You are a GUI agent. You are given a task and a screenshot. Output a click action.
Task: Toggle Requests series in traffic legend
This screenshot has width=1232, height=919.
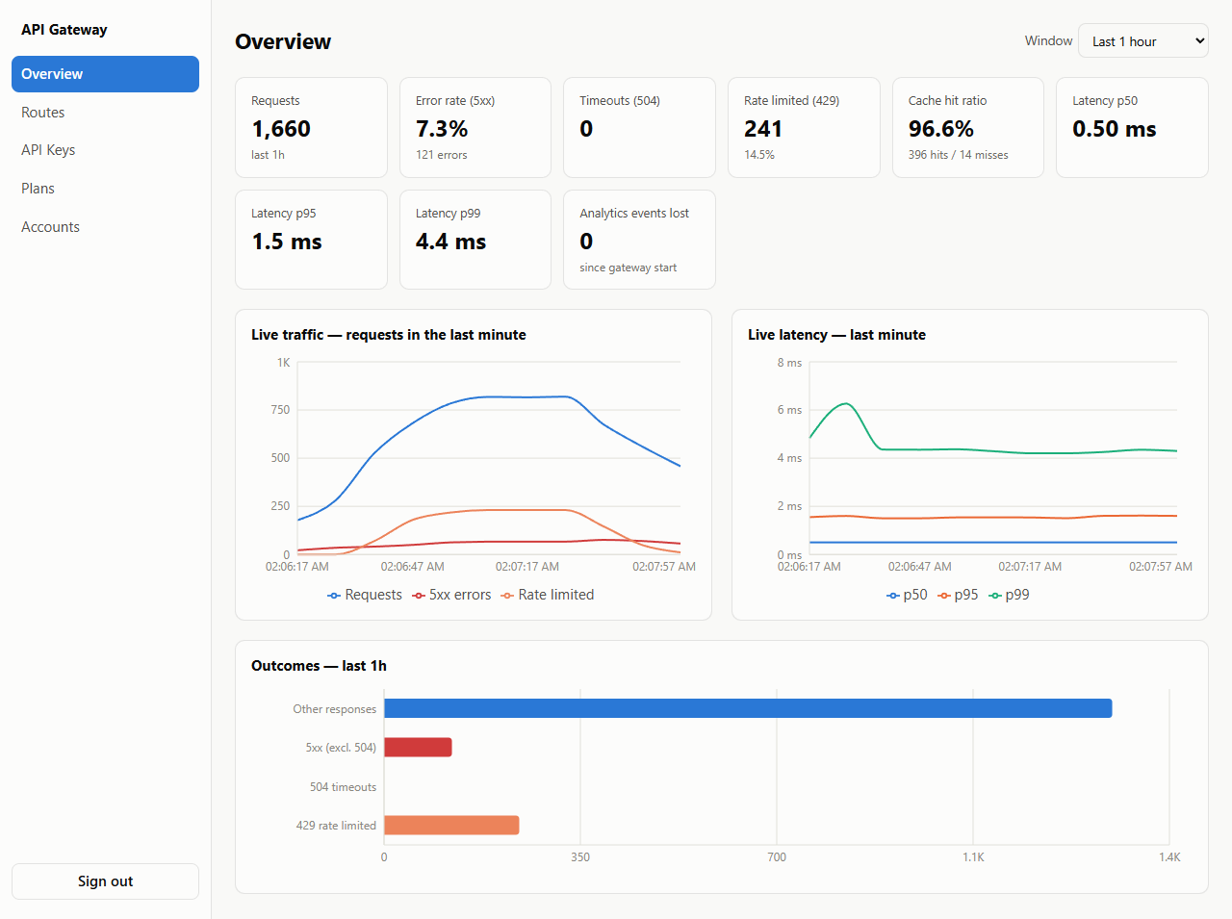coord(365,595)
